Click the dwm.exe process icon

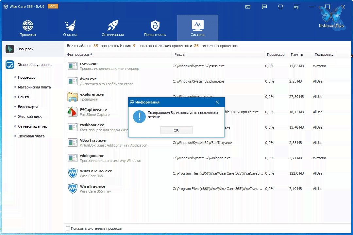73,81
